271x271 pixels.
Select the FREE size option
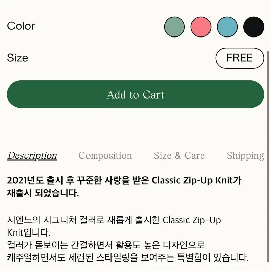(x=240, y=58)
